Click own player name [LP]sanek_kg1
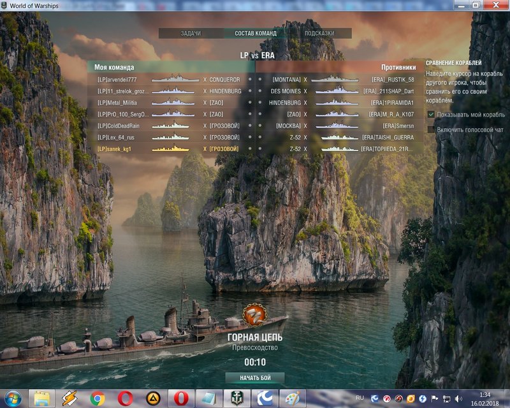The image size is (510, 408). click(x=114, y=149)
